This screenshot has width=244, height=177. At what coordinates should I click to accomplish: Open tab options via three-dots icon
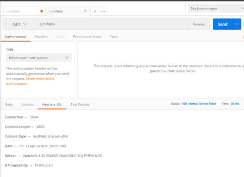coord(103,11)
